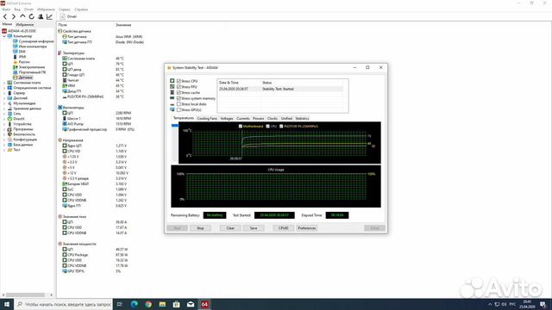This screenshot has height=310, width=552.
Task: Toggle PLEXTOR checkbox in temperature graph
Action: pos(281,127)
